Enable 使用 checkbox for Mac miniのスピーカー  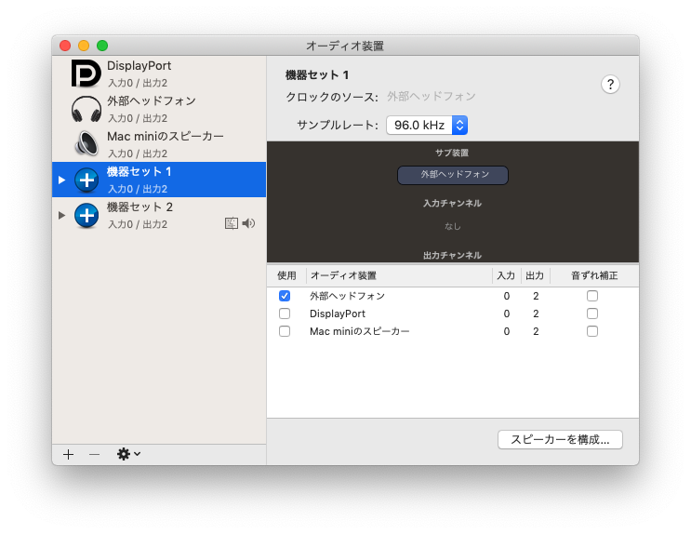coord(285,331)
